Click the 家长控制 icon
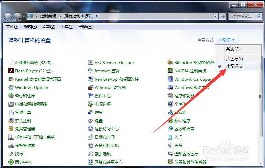The height and width of the screenshot is (168, 265). click(11, 121)
